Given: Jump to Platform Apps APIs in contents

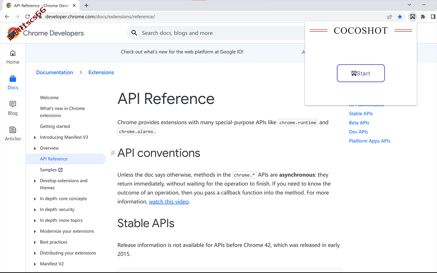Looking at the screenshot, I should 369,141.
